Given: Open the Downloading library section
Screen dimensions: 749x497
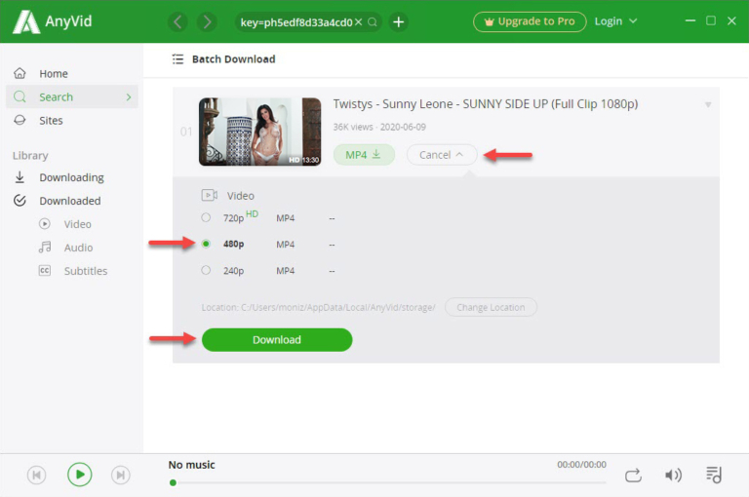Looking at the screenshot, I should 71,177.
